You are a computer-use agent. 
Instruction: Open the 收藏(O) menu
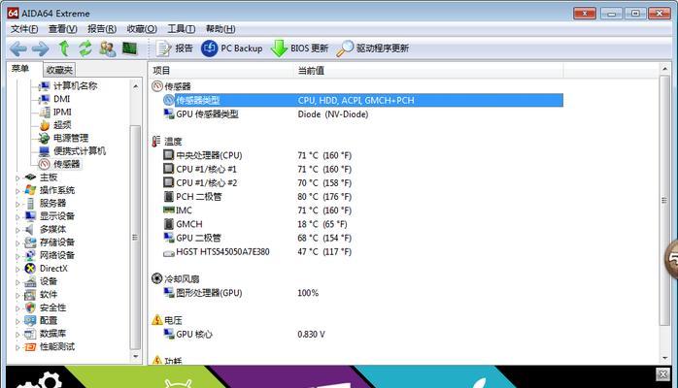pos(142,29)
